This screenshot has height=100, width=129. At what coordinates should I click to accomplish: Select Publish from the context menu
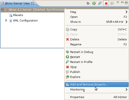(97, 72)
